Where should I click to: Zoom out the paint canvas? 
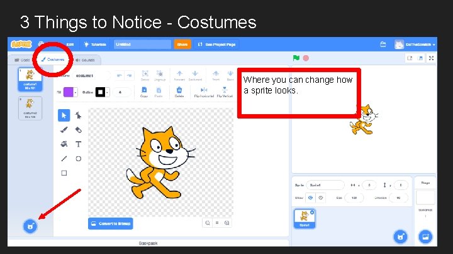[x=208, y=223]
